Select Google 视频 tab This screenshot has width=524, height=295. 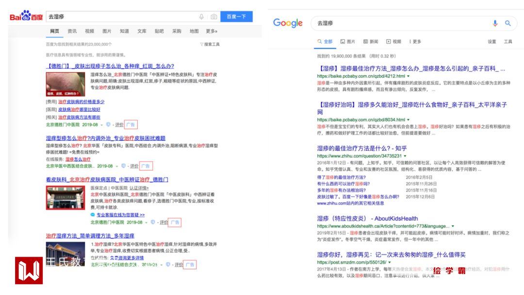click(x=393, y=41)
